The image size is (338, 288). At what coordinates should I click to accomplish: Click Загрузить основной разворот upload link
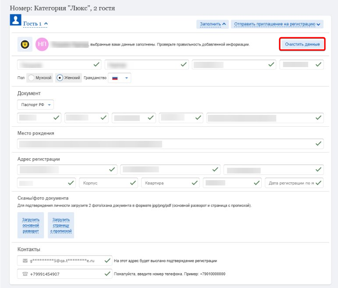(x=31, y=225)
